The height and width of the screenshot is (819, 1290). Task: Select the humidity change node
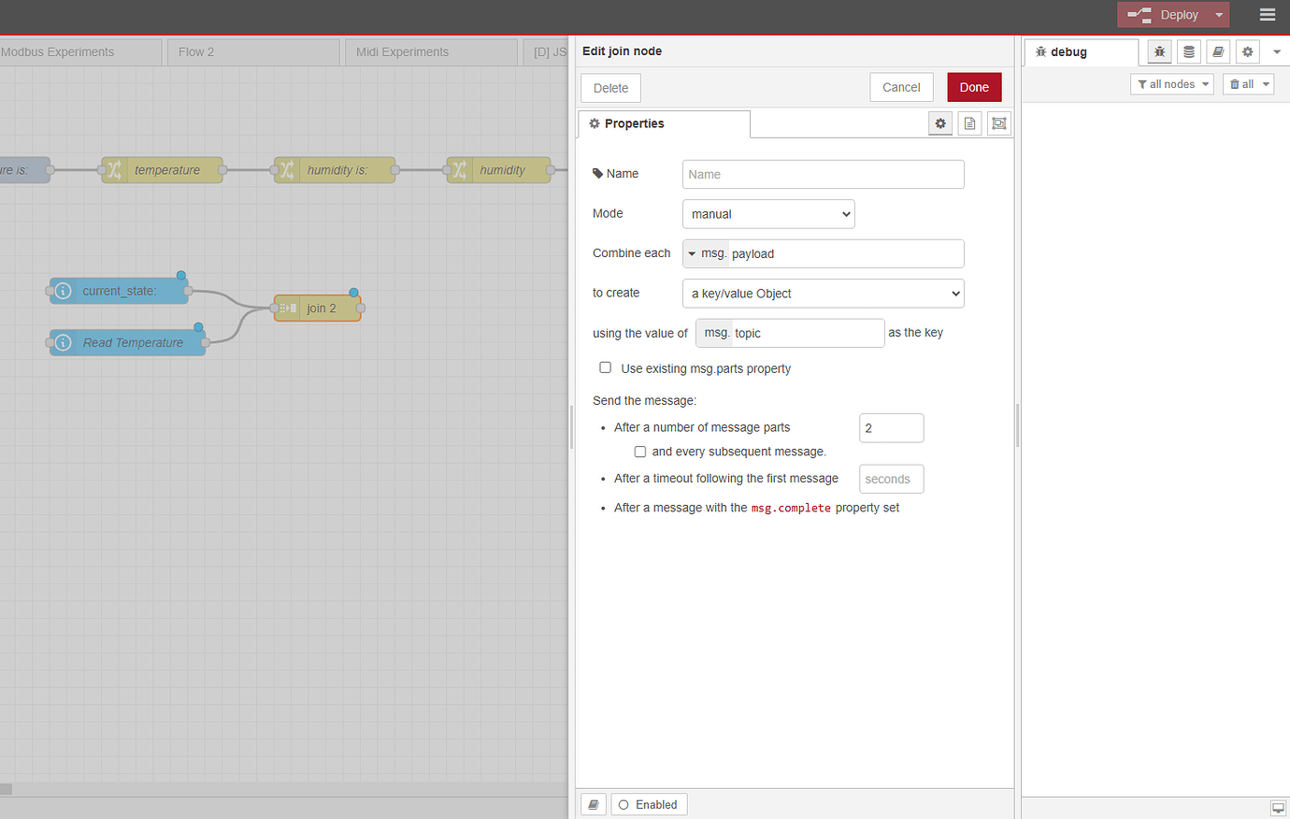[x=499, y=170]
